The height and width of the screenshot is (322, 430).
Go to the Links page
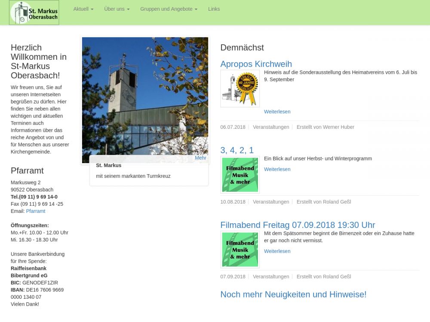pyautogui.click(x=214, y=9)
